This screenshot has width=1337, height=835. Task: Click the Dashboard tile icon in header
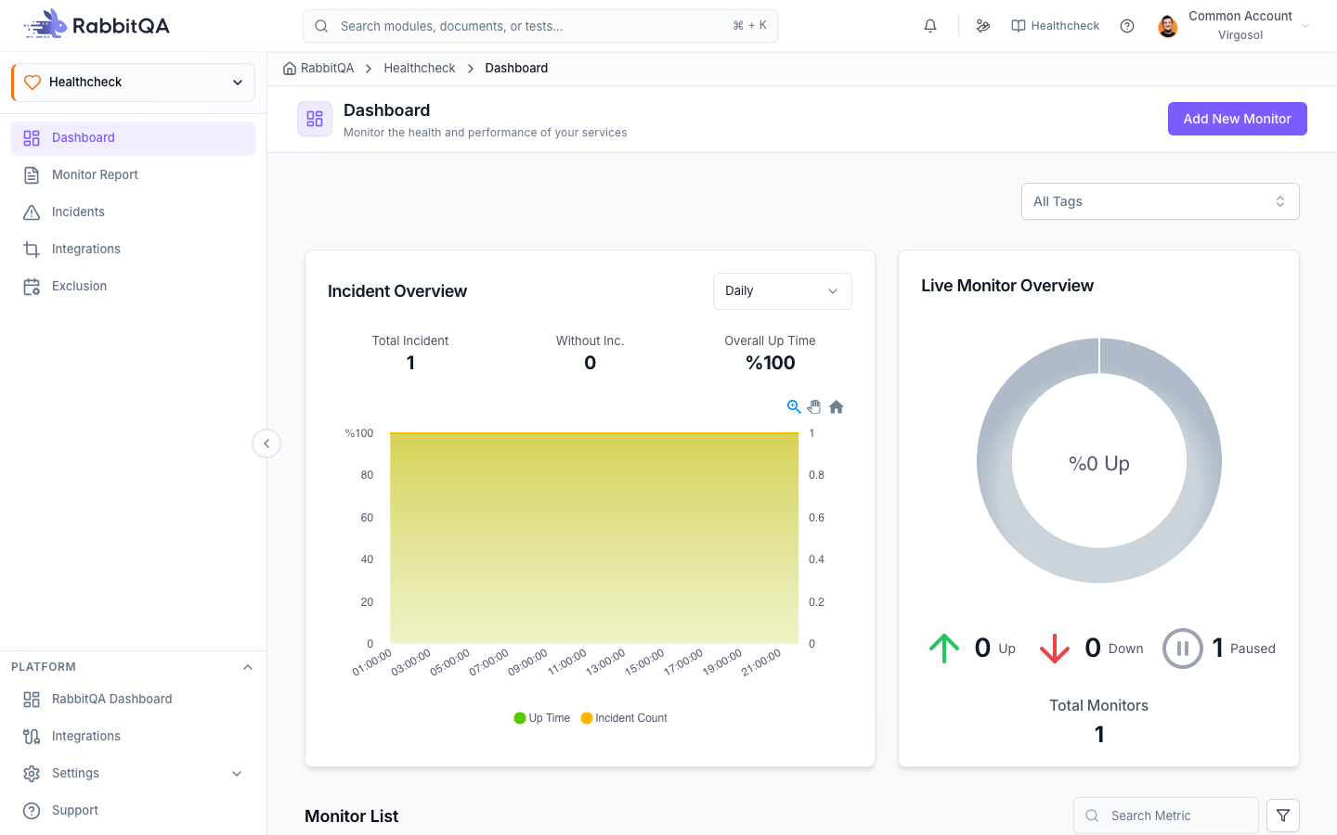315,119
